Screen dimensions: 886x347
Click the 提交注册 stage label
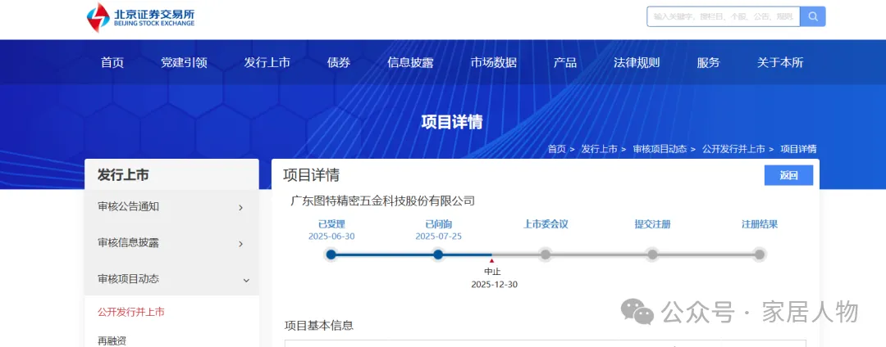point(653,224)
